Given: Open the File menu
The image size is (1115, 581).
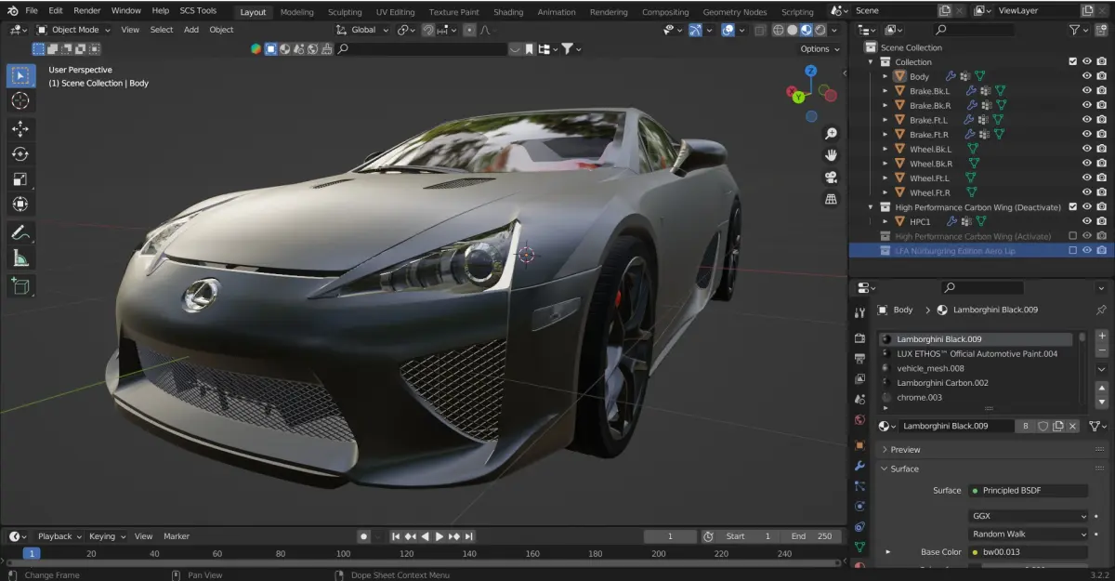Looking at the screenshot, I should pos(32,10).
